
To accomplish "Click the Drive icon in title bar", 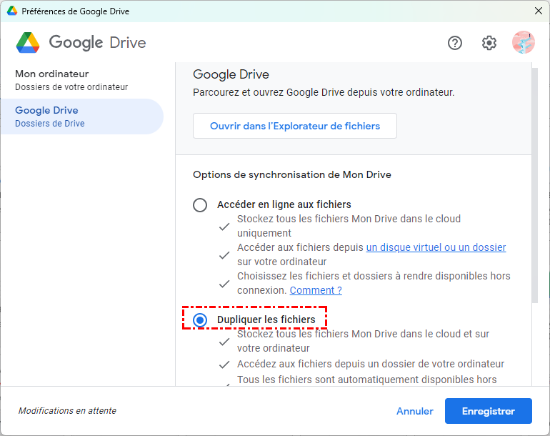I will [x=12, y=11].
